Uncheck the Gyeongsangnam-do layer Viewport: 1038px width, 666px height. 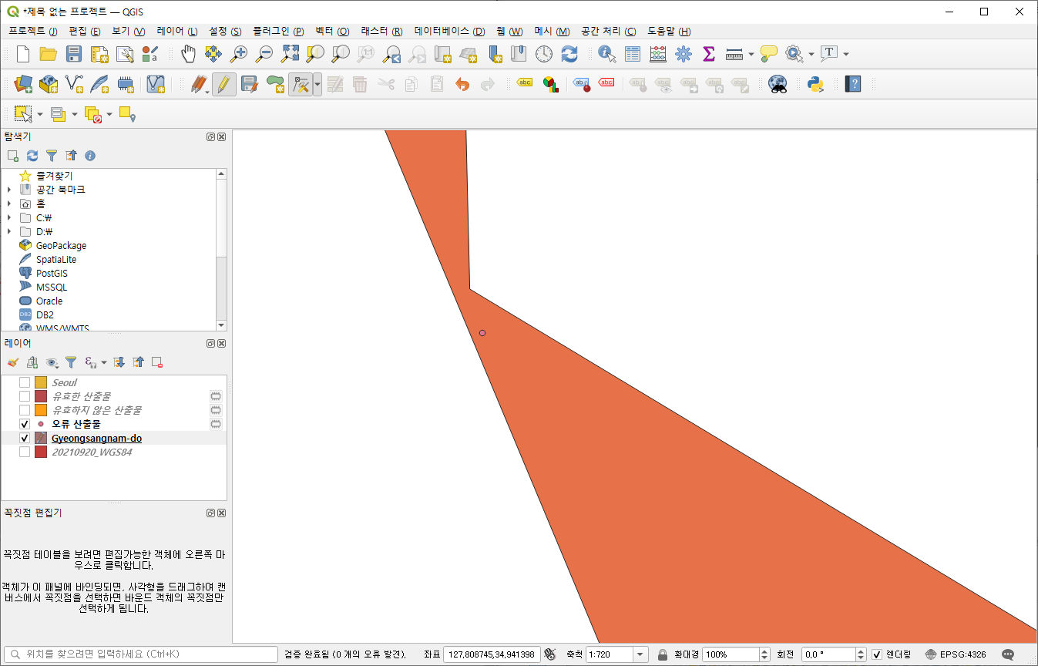click(25, 438)
